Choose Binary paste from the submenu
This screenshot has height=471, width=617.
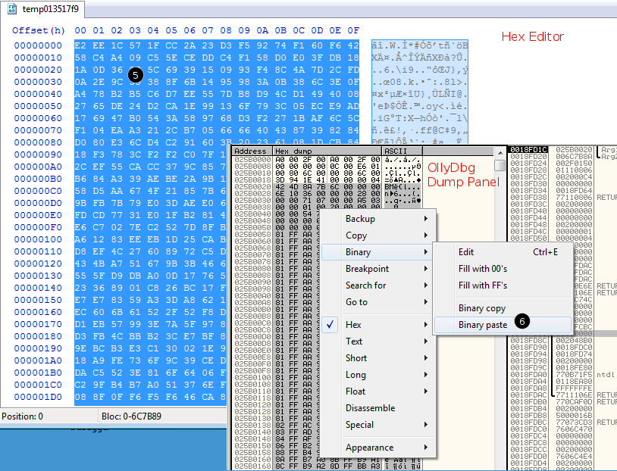pyautogui.click(x=482, y=325)
